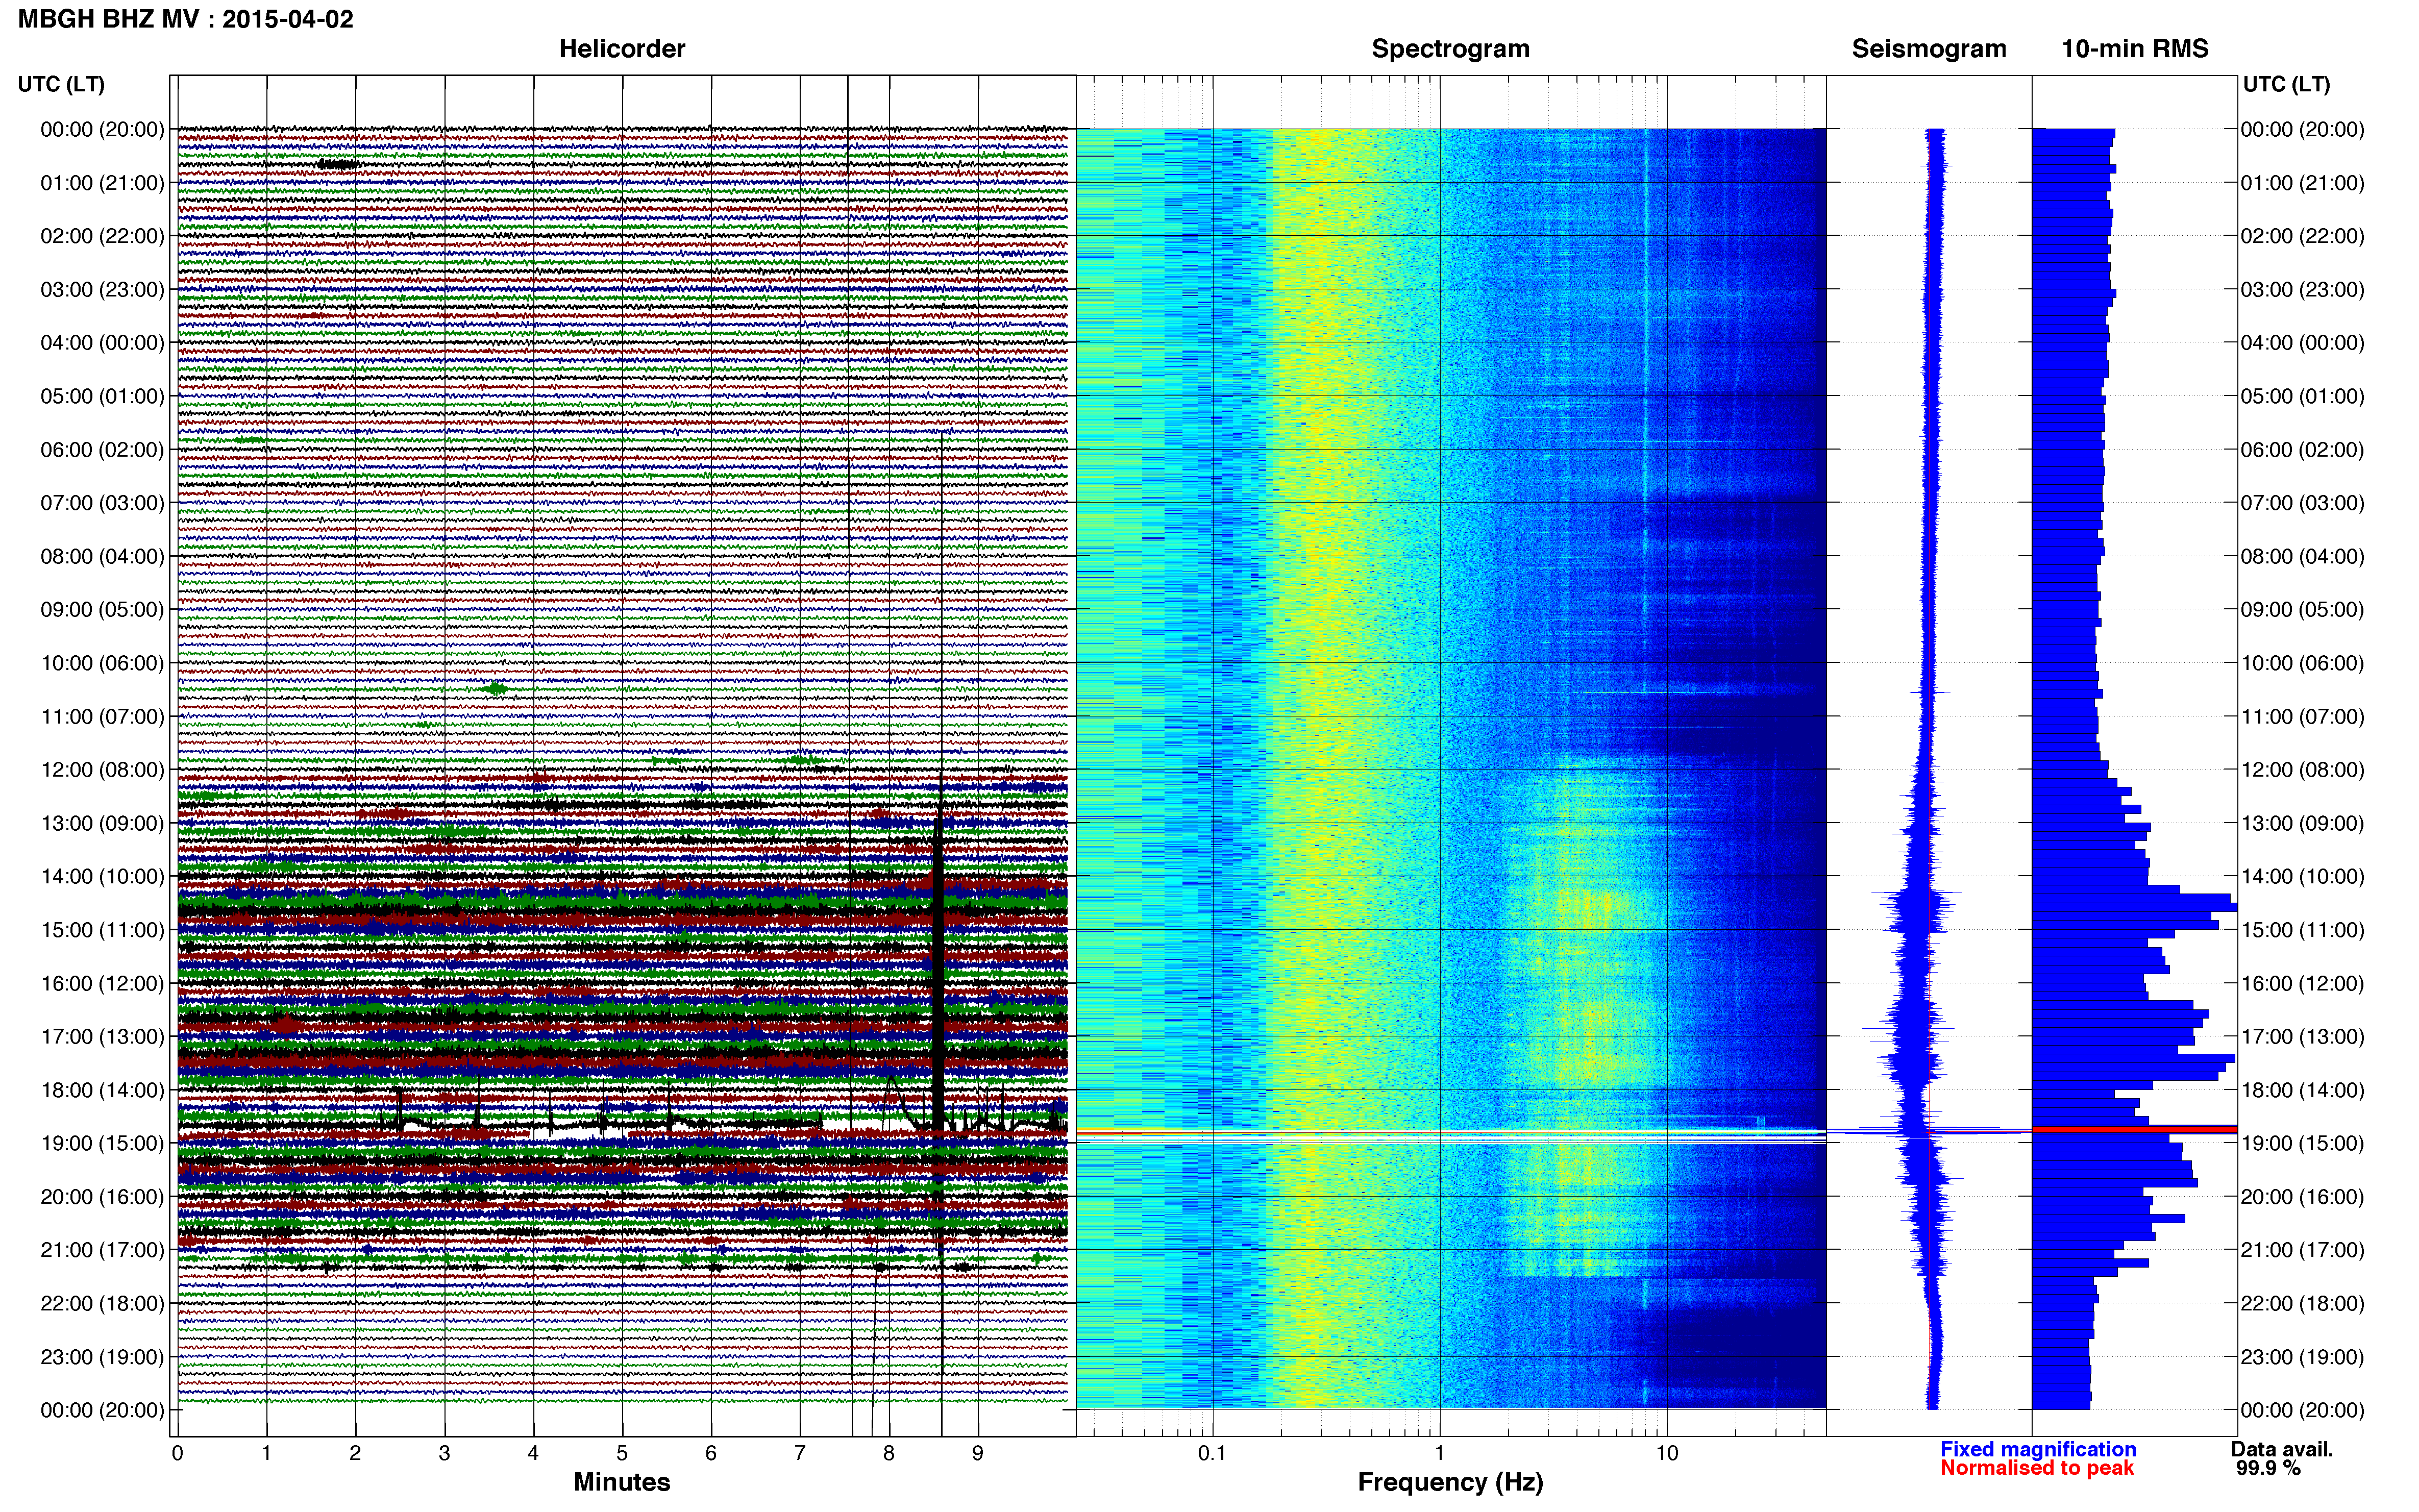Click the left '03:00 (23:00)' time label
2419x1512 pixels.
[102, 290]
